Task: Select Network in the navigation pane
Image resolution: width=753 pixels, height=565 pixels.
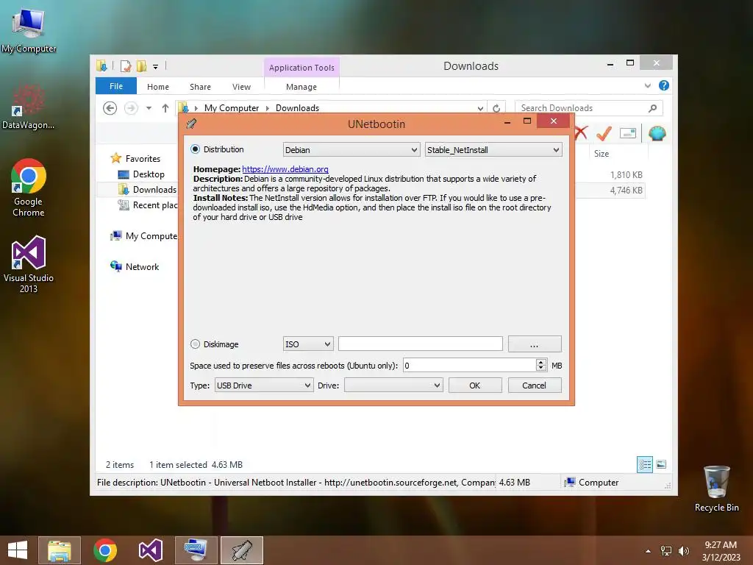Action: point(142,266)
